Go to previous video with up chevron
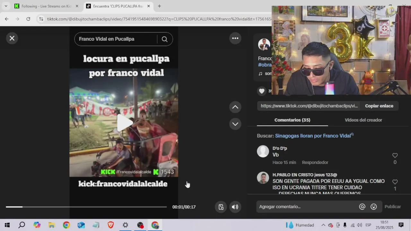411x231 pixels. coord(235,107)
